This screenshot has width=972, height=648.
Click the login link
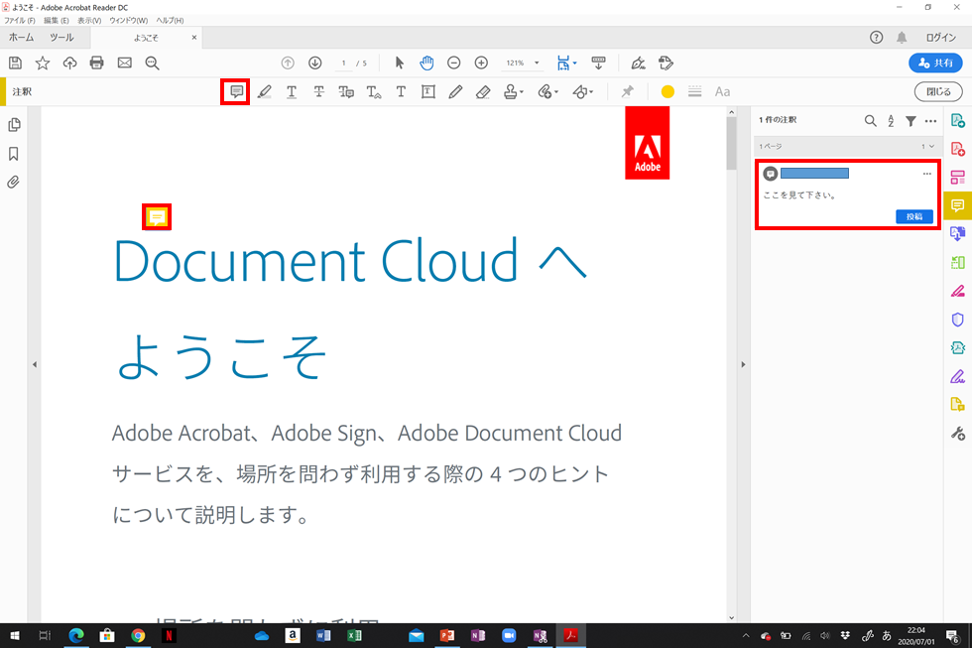point(941,37)
